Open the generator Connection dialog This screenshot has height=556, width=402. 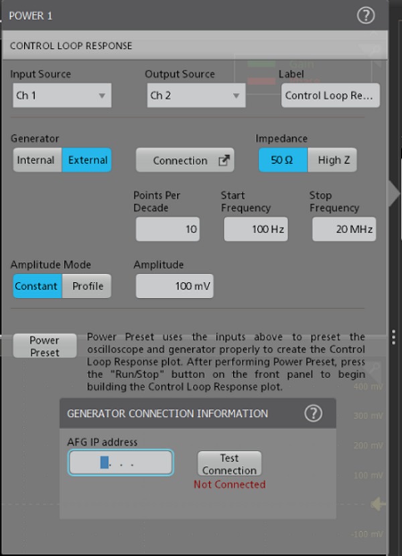(185, 160)
